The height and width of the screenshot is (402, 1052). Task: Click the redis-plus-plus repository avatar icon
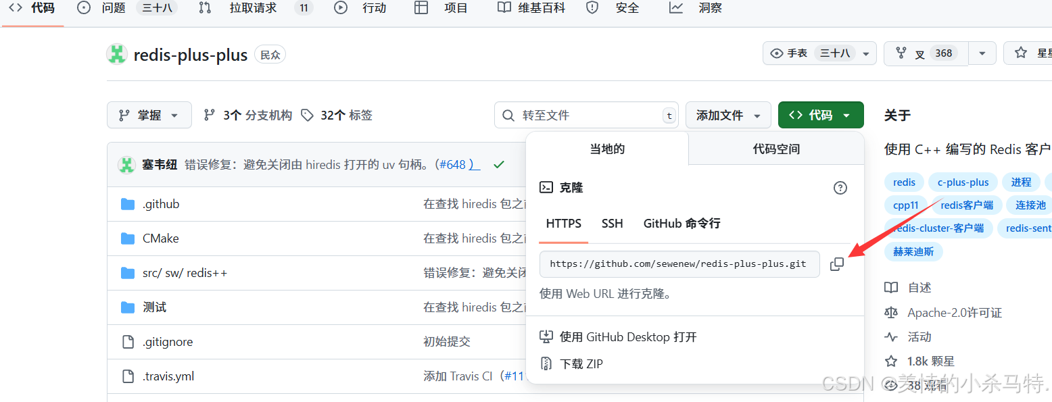pos(117,55)
